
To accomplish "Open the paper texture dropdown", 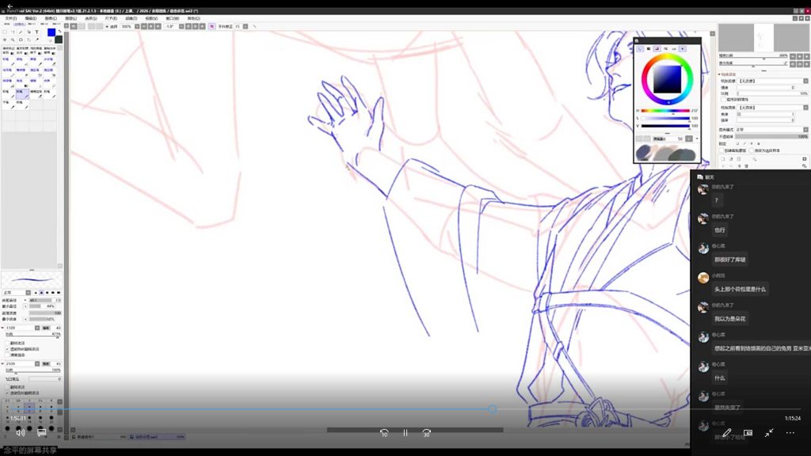I will click(x=771, y=82).
